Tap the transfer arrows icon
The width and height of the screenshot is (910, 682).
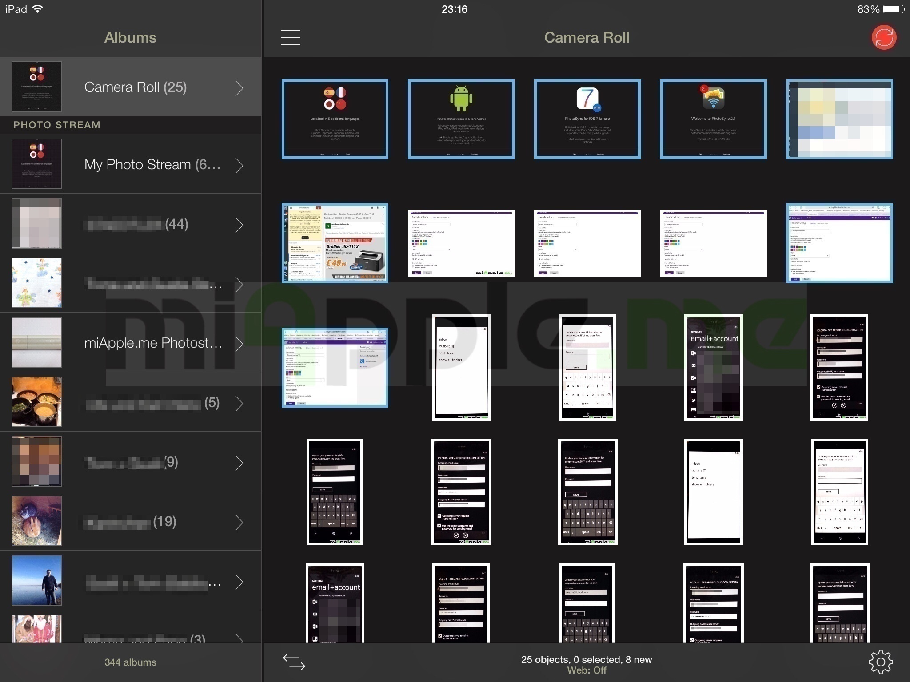coord(294,662)
